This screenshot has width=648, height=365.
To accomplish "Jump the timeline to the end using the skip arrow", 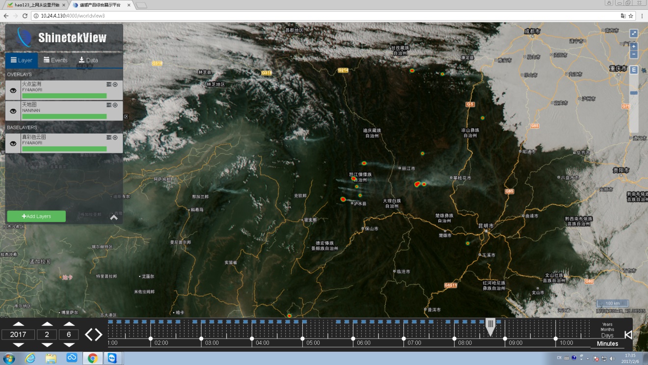I will [628, 335].
